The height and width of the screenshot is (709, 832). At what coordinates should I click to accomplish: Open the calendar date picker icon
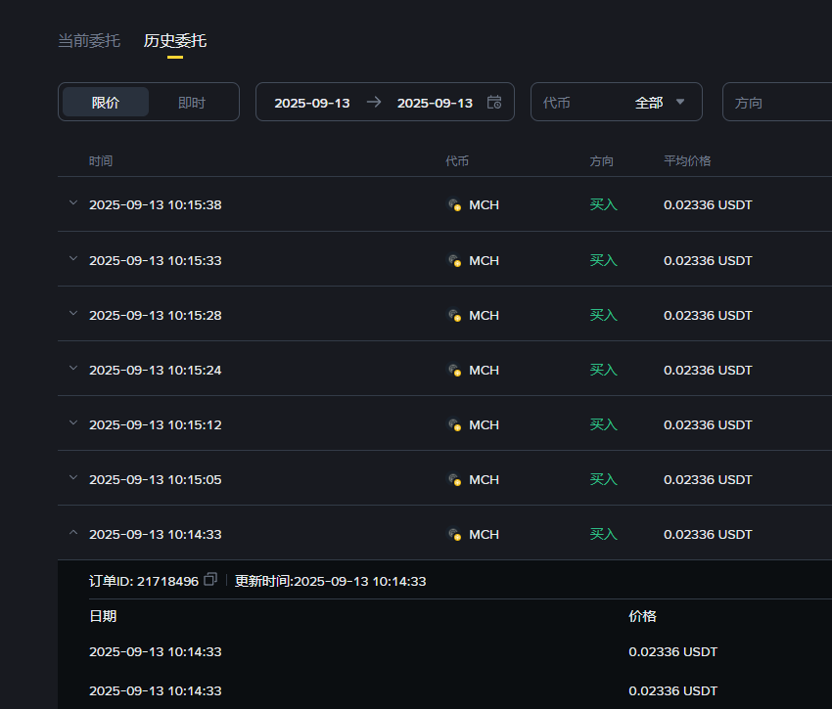click(494, 102)
